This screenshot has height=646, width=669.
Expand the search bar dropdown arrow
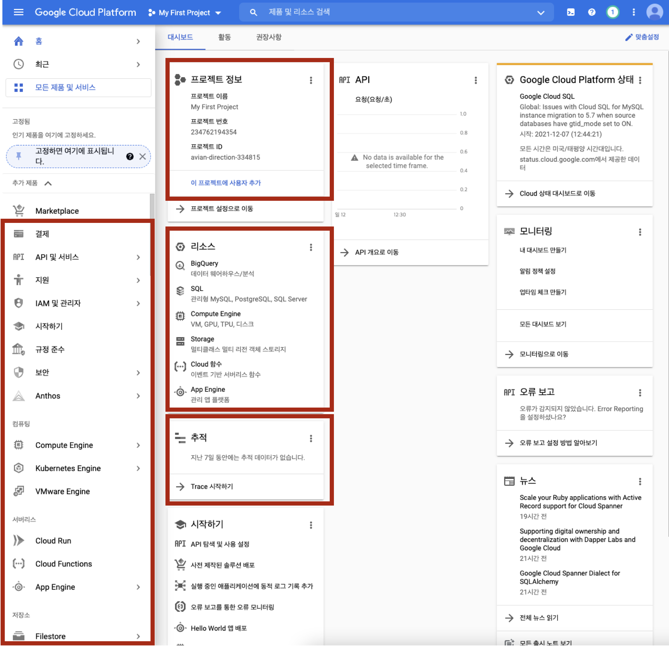point(541,13)
